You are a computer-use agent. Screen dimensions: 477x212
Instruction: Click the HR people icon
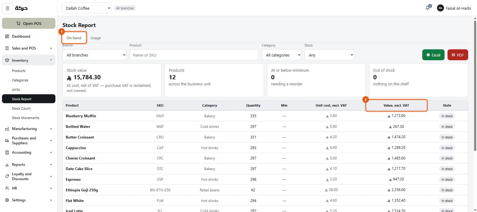[7, 188]
